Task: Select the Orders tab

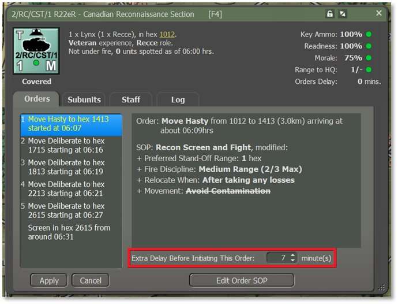Action: coord(37,99)
